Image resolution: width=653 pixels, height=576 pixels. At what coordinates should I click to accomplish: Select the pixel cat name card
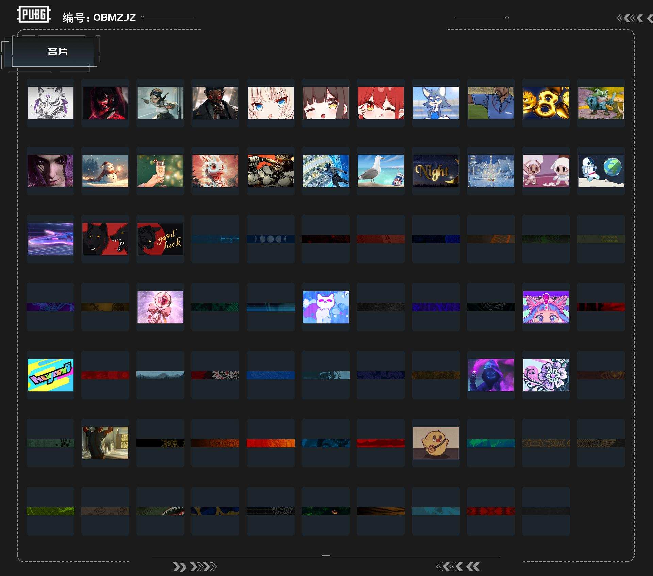pyautogui.click(x=326, y=307)
